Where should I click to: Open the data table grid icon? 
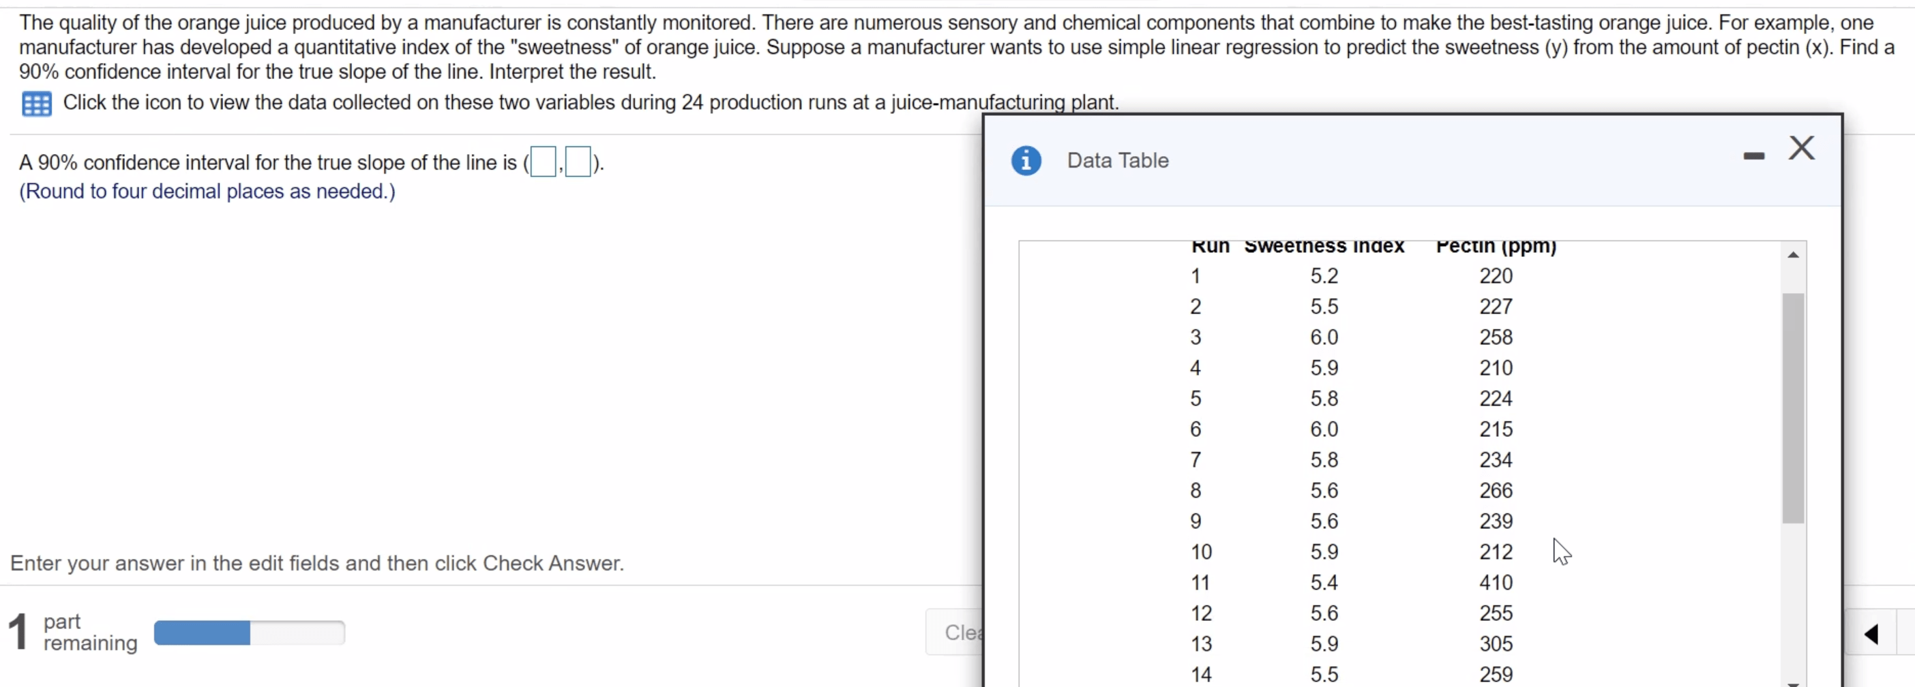click(x=36, y=104)
